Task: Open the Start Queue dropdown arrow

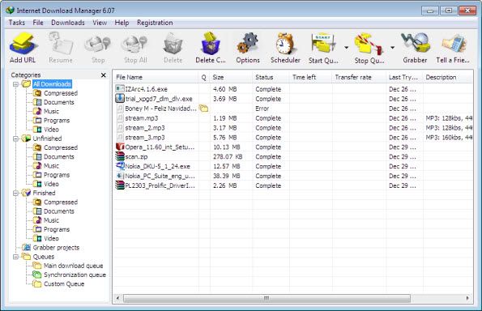Action: (x=347, y=48)
